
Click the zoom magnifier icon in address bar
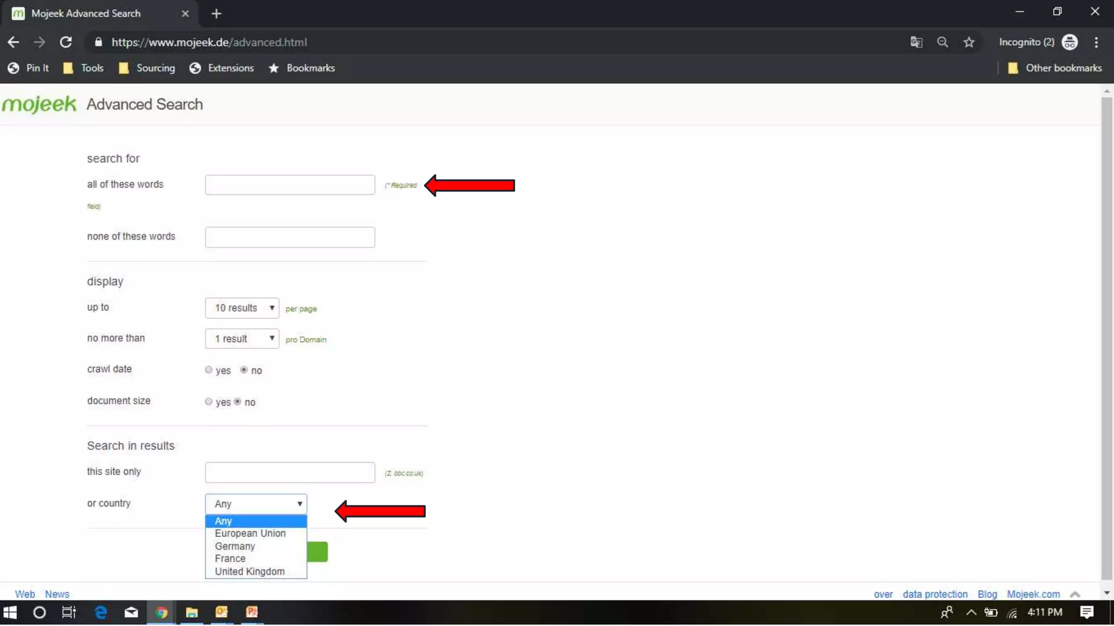point(942,42)
